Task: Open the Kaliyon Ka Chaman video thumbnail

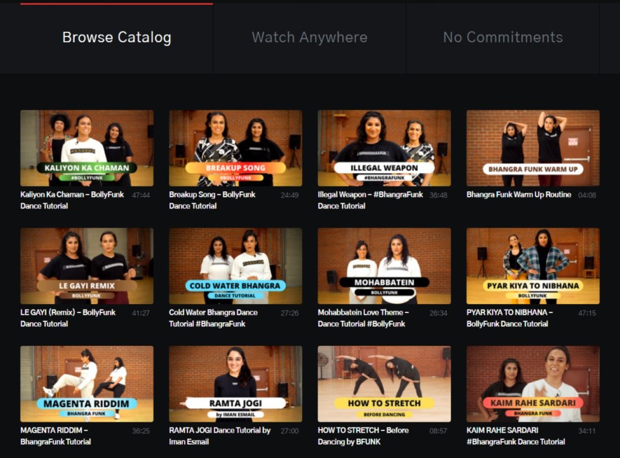Action: click(x=87, y=148)
